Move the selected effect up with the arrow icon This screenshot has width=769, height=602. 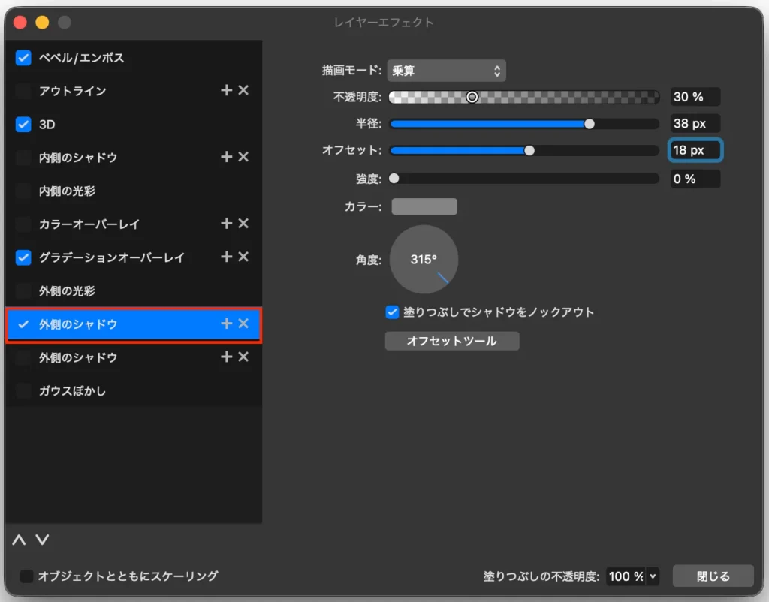tap(19, 540)
